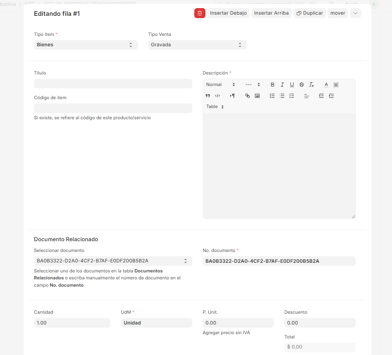392x355 pixels.
Task: Insert a hyperlink in the description
Action: tap(248, 96)
